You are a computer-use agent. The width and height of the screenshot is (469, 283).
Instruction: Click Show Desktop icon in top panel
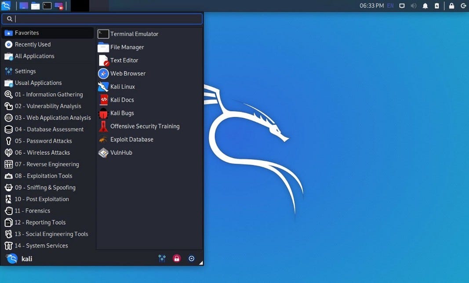(24, 6)
